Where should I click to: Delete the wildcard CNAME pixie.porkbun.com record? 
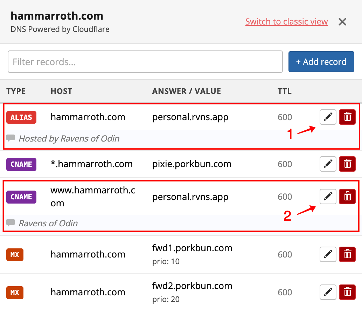[347, 164]
